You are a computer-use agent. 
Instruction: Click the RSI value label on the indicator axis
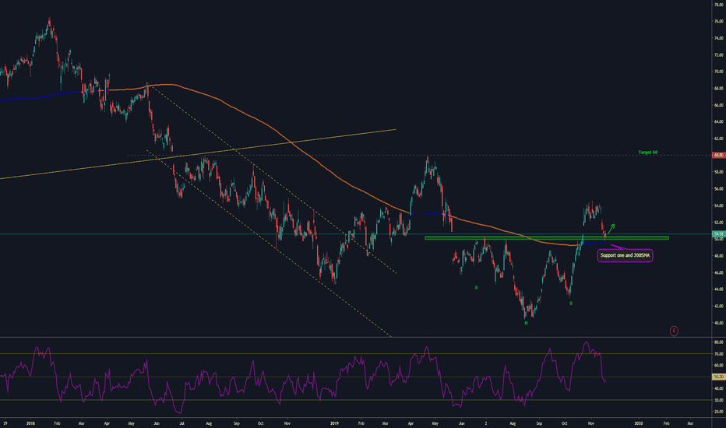(x=719, y=377)
